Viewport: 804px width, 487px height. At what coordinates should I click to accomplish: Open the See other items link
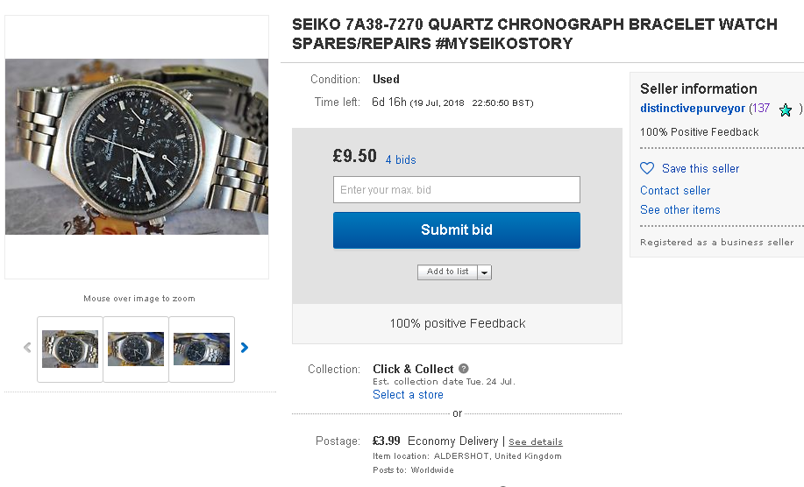click(679, 209)
